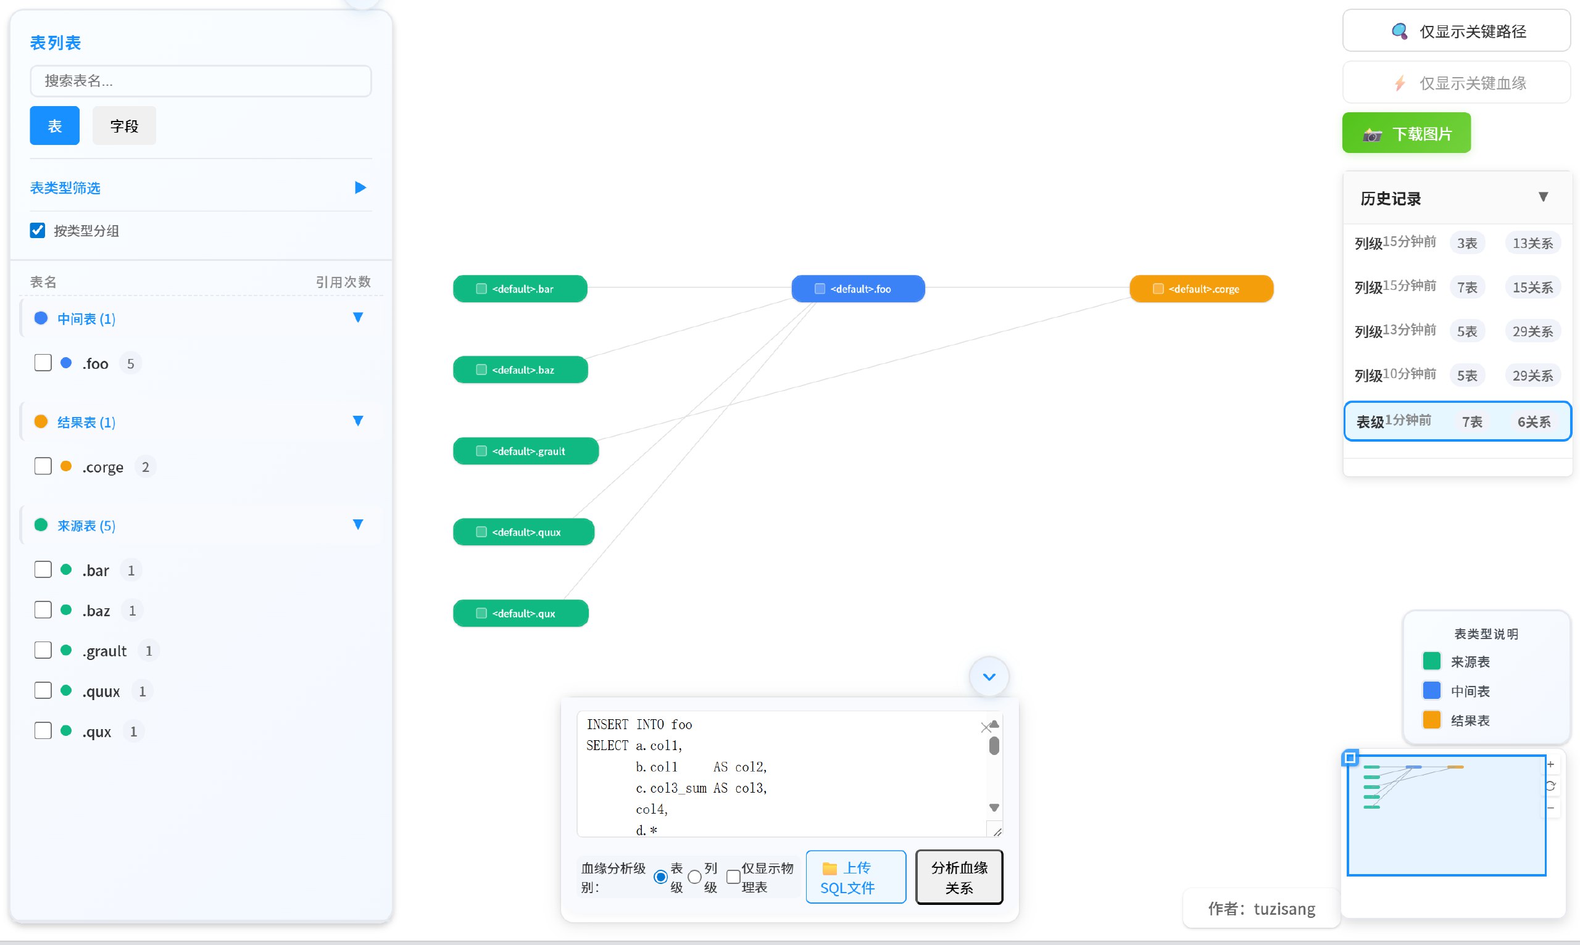This screenshot has width=1580, height=945.
Task: Click the magnifier icon in 仅显示关键路径
Action: click(x=1399, y=31)
